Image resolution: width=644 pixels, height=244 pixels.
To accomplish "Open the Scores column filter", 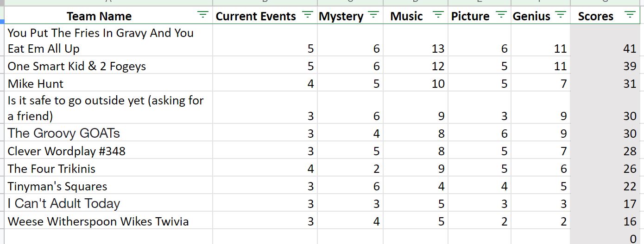I will click(630, 15).
